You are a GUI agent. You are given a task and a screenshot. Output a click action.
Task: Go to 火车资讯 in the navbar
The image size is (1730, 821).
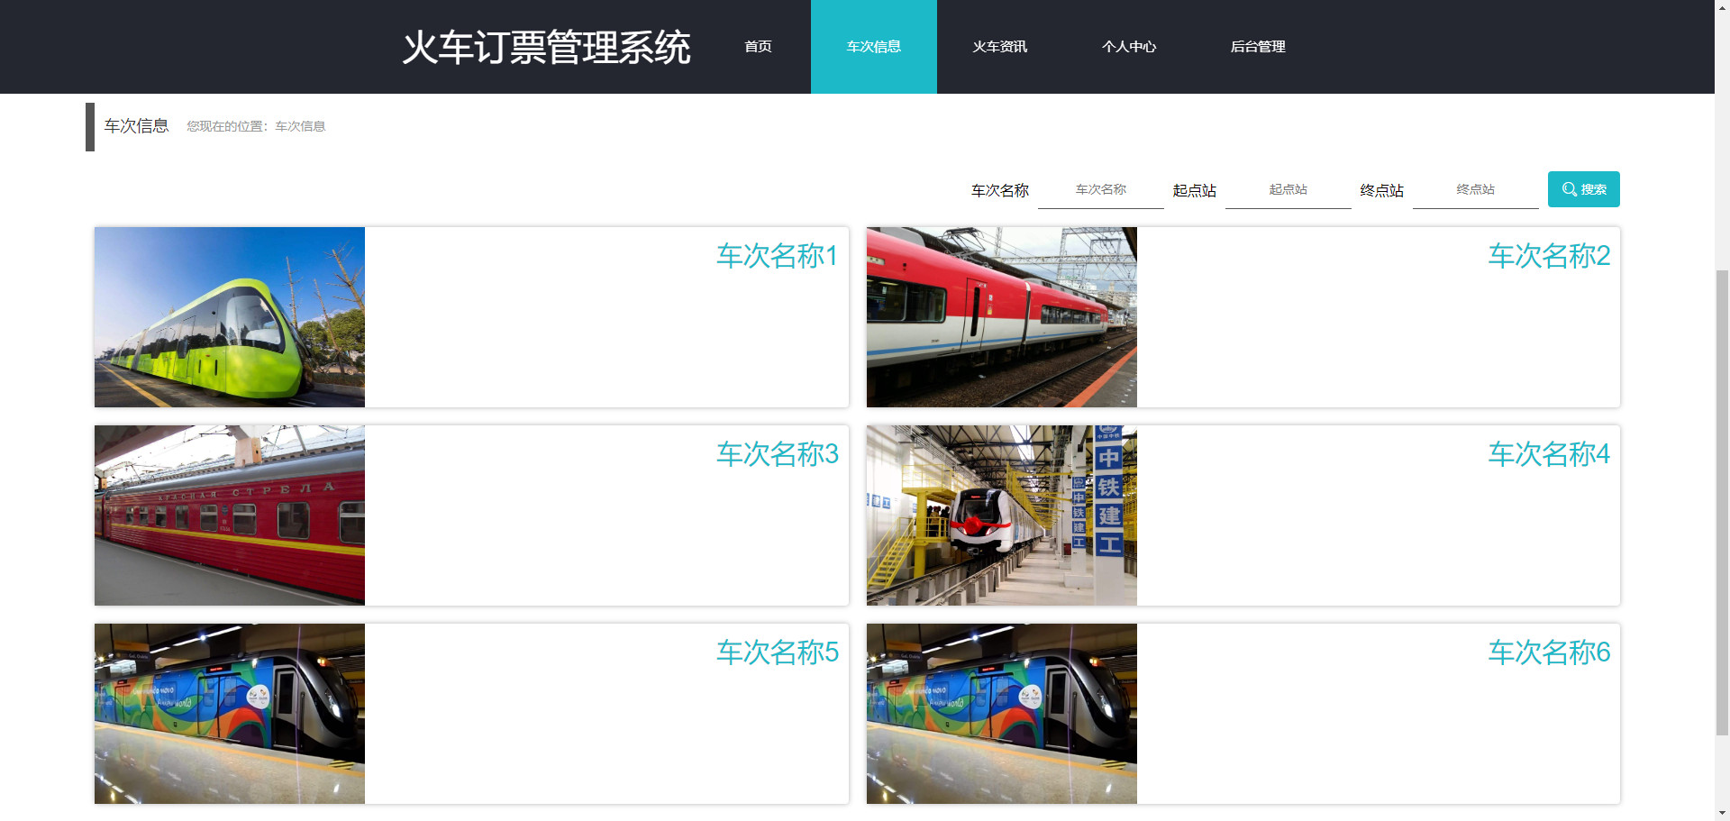pos(1000,47)
